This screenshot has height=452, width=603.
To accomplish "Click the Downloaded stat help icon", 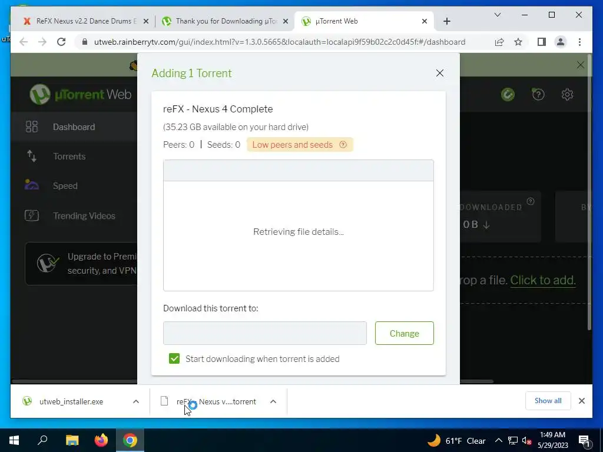I will 531,201.
